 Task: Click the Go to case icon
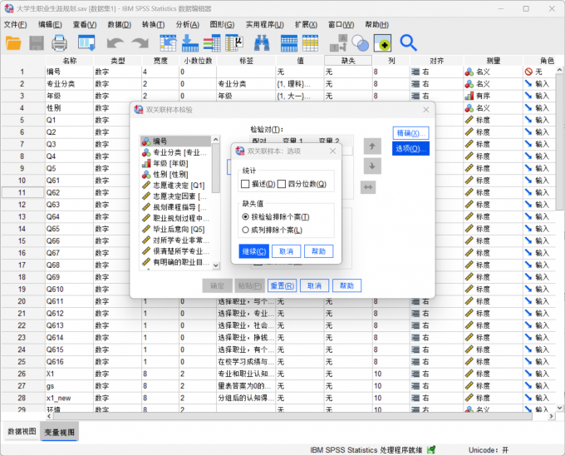(x=168, y=43)
